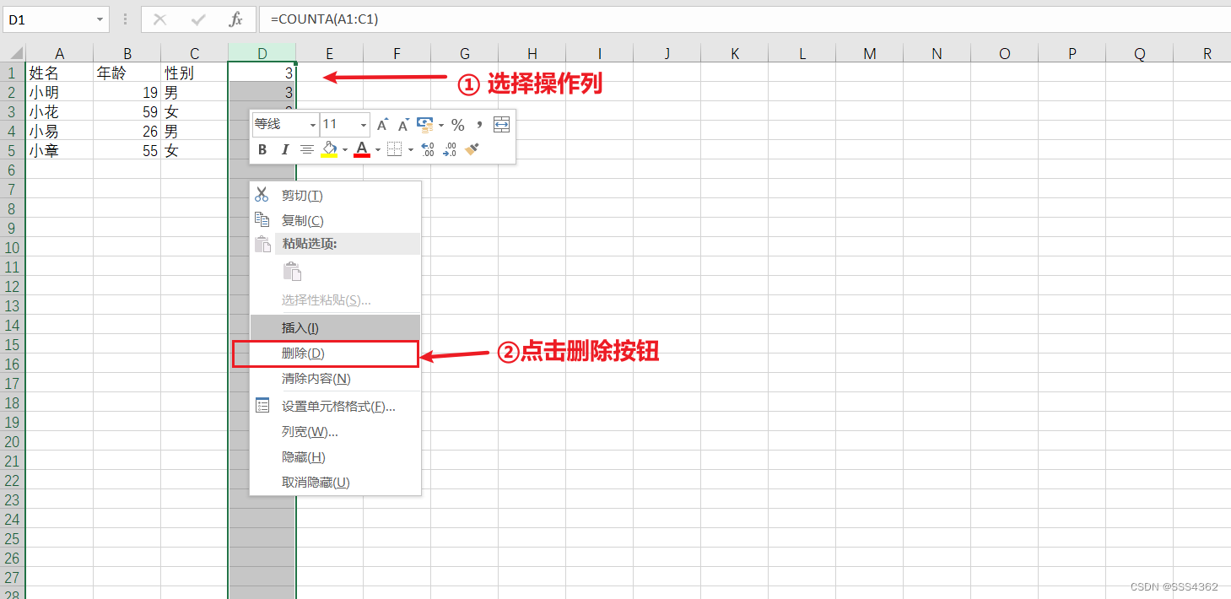Click cell containing 小章
The height and width of the screenshot is (599, 1231).
point(60,150)
